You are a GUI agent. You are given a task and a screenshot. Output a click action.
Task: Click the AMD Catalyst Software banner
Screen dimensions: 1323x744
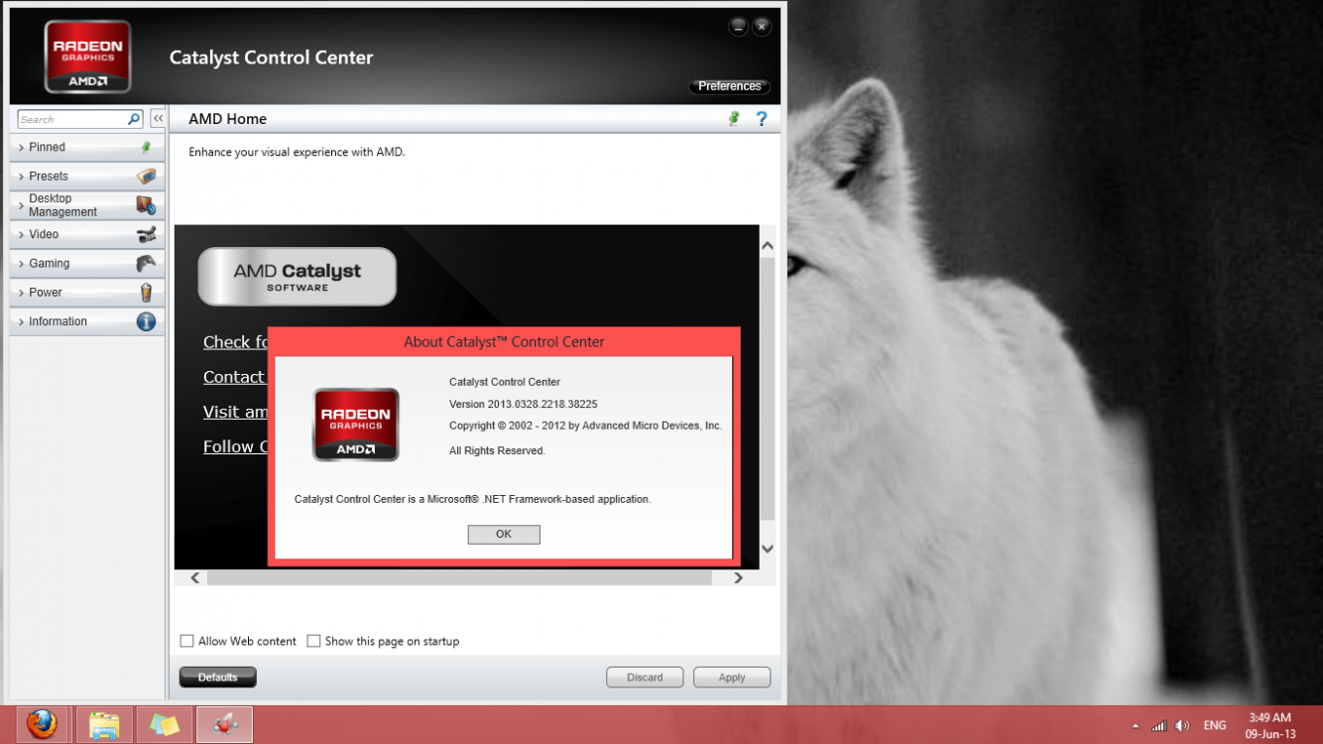click(x=298, y=277)
